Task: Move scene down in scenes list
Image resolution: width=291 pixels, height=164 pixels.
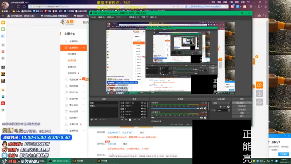Action: click(104, 120)
